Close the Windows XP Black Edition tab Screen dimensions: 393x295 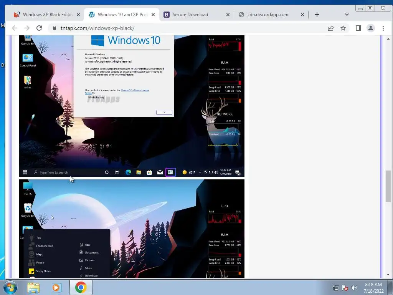pyautogui.click(x=78, y=15)
